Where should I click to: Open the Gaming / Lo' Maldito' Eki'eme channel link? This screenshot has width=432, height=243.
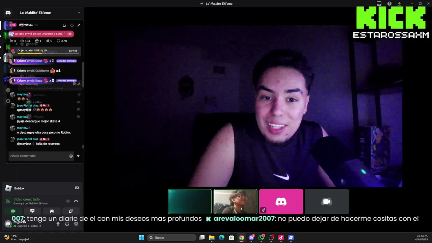[x=30, y=204]
